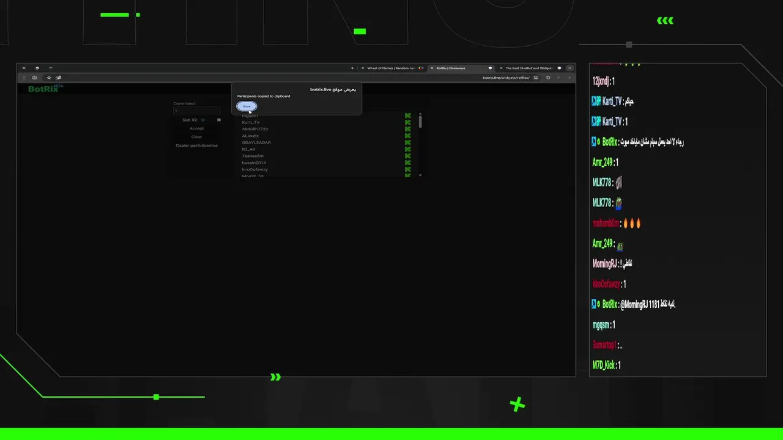This screenshot has width=783, height=440.
Task: Click the BotRix logo
Action: pyautogui.click(x=45, y=89)
